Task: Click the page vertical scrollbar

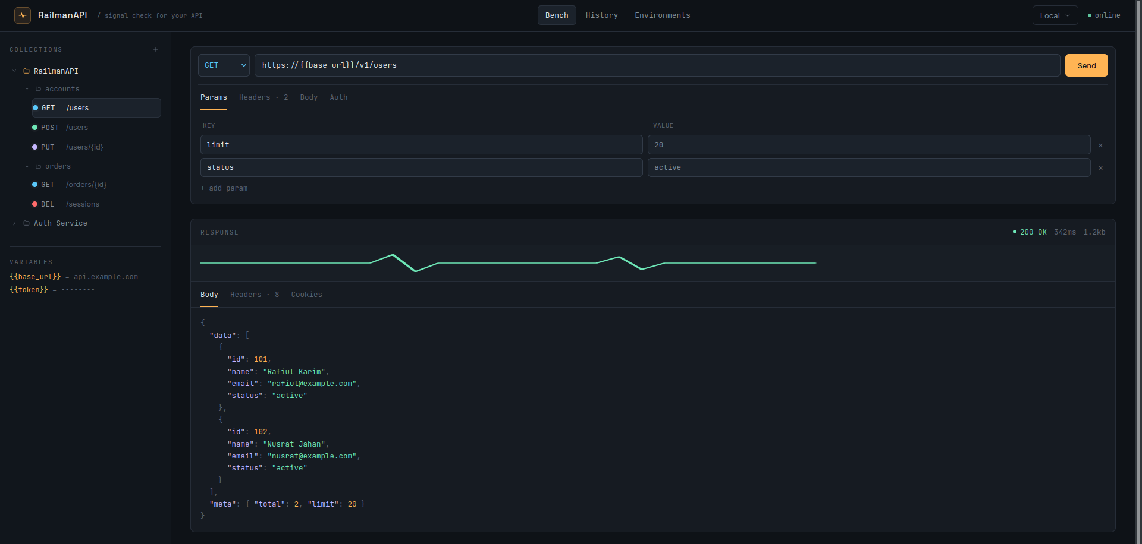Action: (1138, 272)
